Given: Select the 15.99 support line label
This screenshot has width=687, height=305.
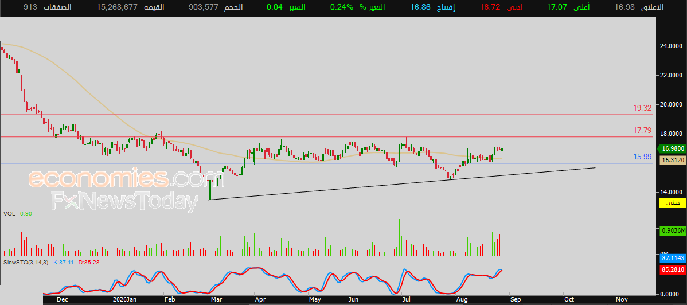Looking at the screenshot, I should point(643,157).
